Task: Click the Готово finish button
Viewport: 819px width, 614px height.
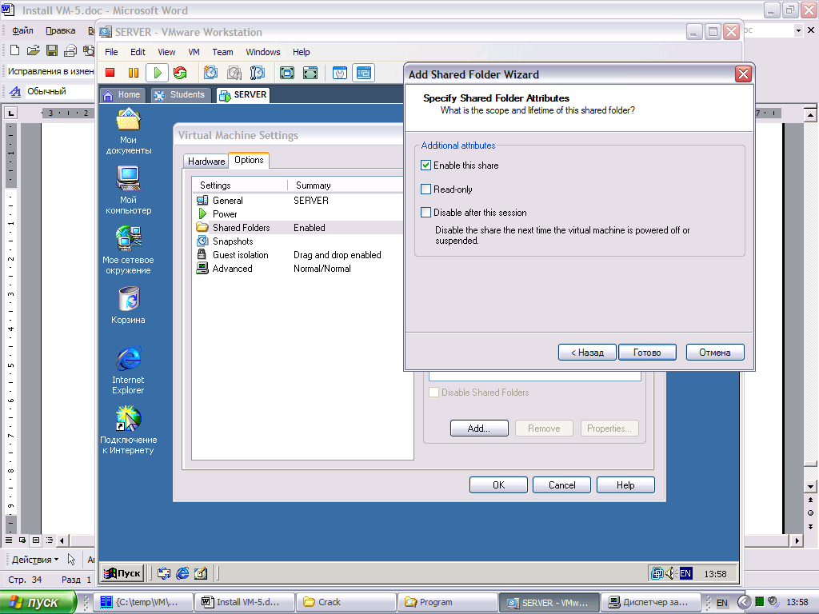Action: [647, 353]
